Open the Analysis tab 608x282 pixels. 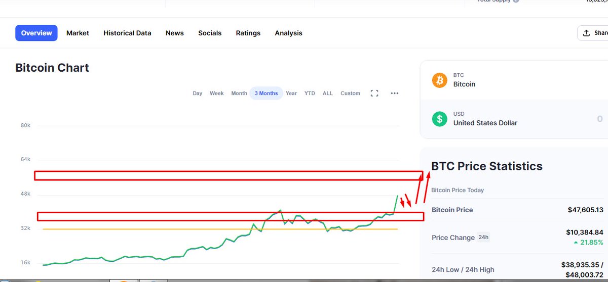click(288, 33)
